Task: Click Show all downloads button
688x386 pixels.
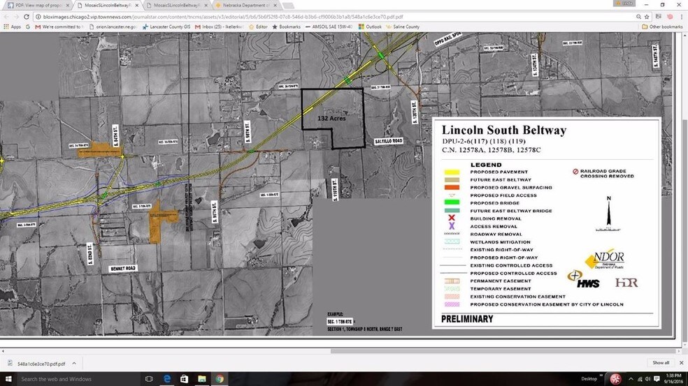Action: click(660, 363)
